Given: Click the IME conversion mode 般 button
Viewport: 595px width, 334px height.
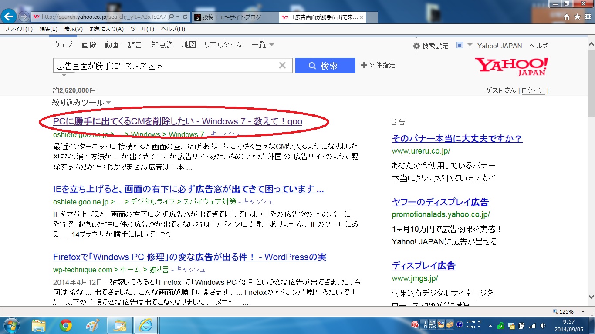Looking at the screenshot, I should pyautogui.click(x=433, y=324).
